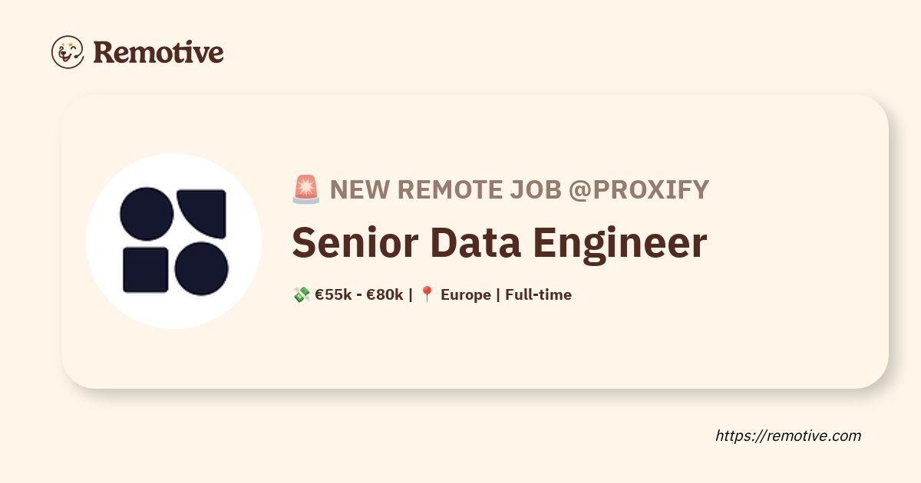Click the word Engineer in the title
Image resolution: width=921 pixels, height=483 pixels.
[620, 242]
